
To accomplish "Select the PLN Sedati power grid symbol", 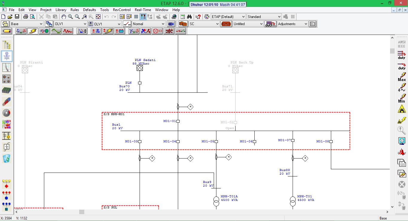I will 140,68.
